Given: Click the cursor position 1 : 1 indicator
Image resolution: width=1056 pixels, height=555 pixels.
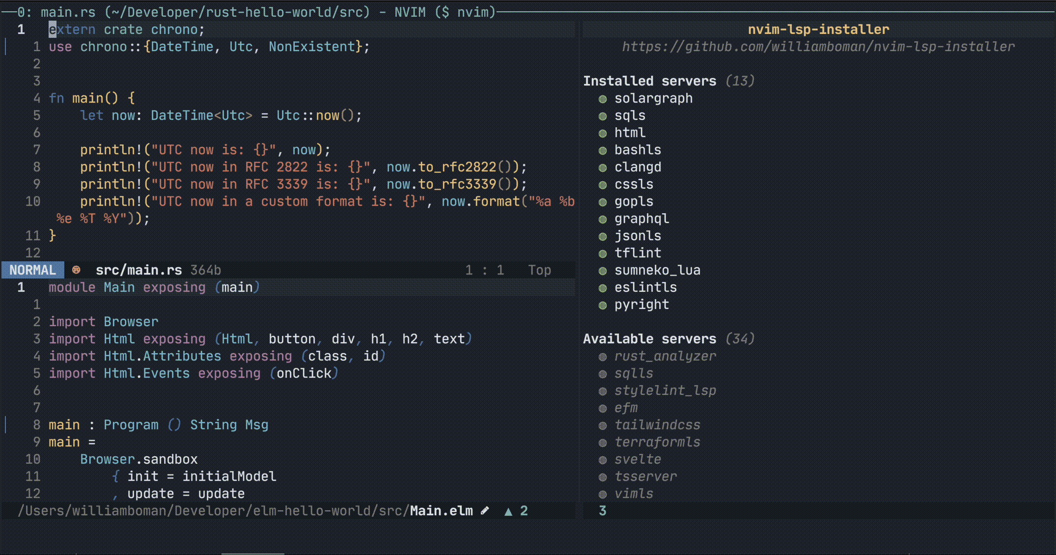Looking at the screenshot, I should point(484,270).
